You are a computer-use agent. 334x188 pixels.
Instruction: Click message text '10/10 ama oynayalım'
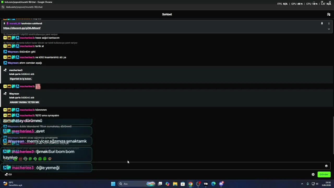(47, 115)
